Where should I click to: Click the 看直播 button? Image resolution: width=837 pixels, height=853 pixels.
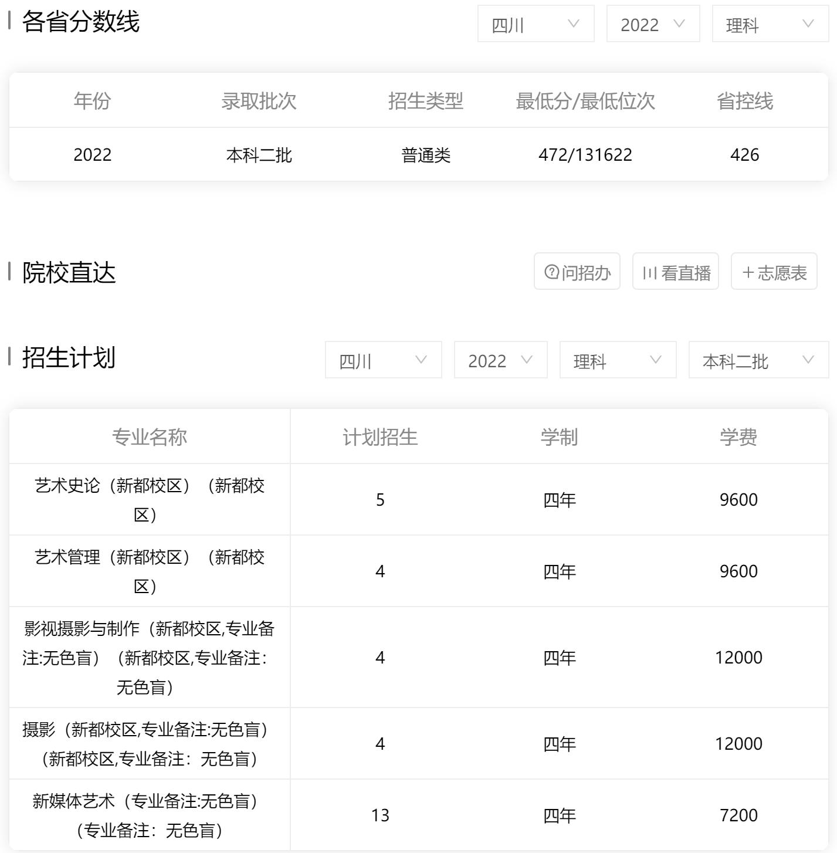pyautogui.click(x=675, y=271)
